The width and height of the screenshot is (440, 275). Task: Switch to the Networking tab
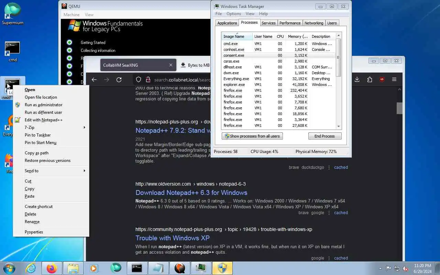tap(314, 23)
